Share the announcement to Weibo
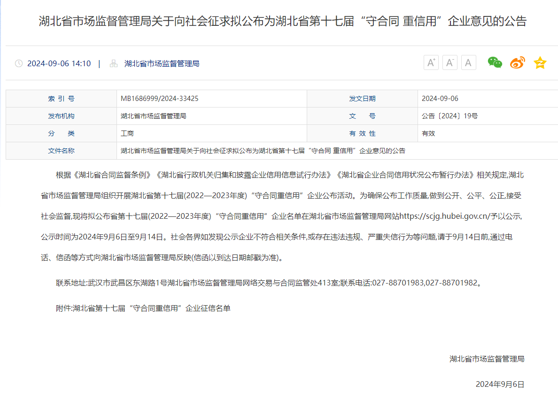 pos(517,62)
